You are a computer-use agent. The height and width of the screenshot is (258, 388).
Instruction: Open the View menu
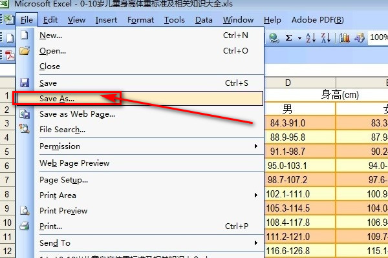coord(77,20)
